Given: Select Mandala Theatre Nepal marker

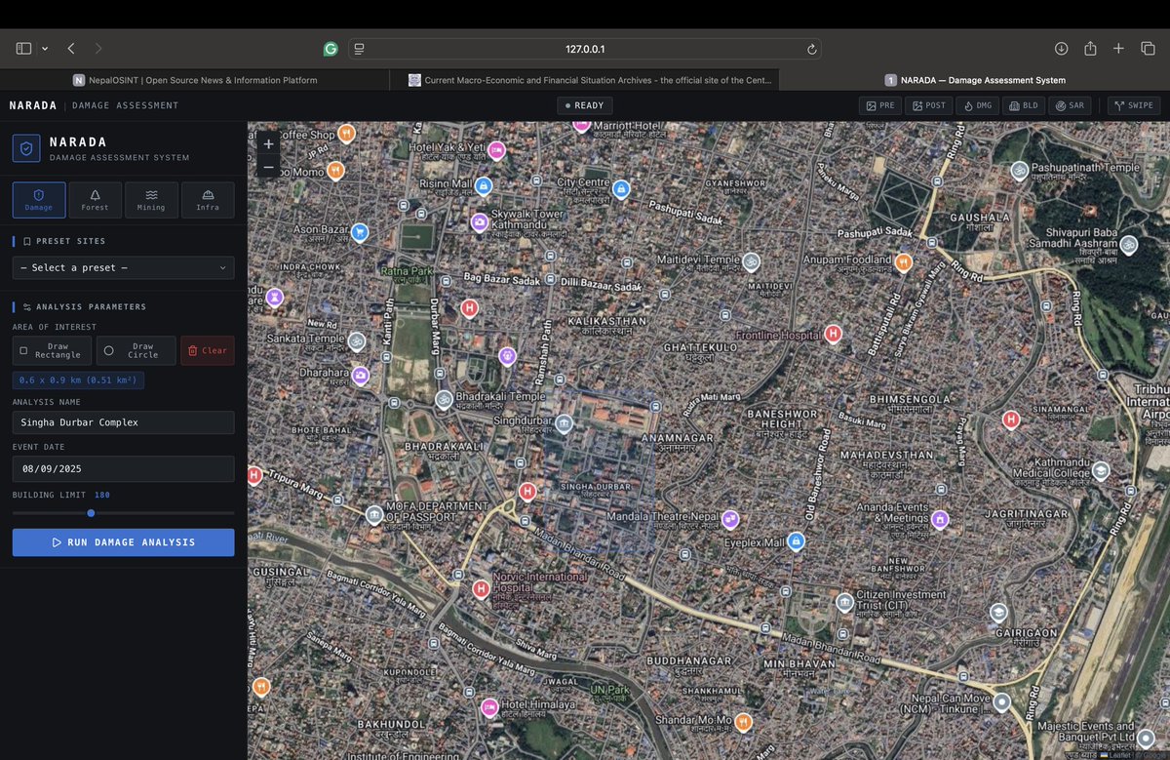Looking at the screenshot, I should pyautogui.click(x=730, y=518).
